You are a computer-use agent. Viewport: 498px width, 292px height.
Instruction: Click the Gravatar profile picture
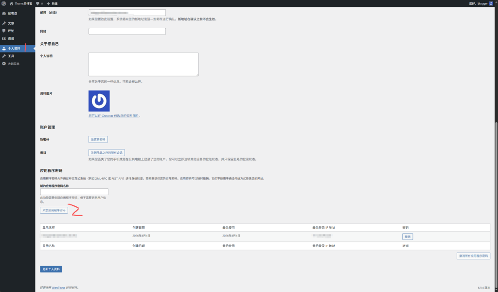(99, 101)
